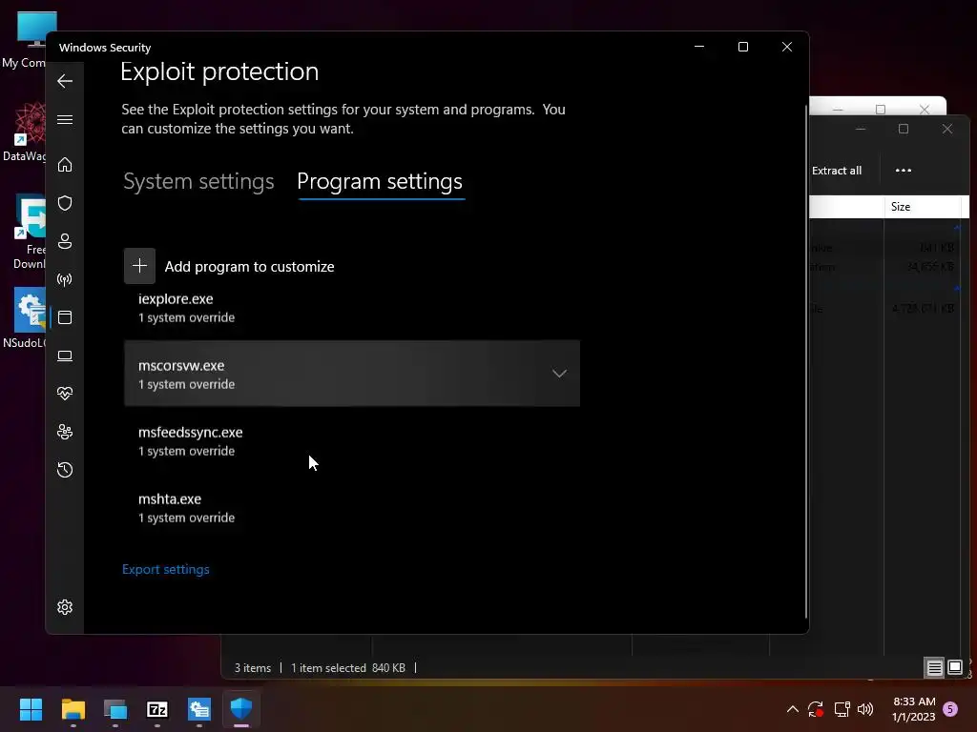The height and width of the screenshot is (732, 977).
Task: Select the mscorsvw.exe program entry
Action: (x=351, y=374)
